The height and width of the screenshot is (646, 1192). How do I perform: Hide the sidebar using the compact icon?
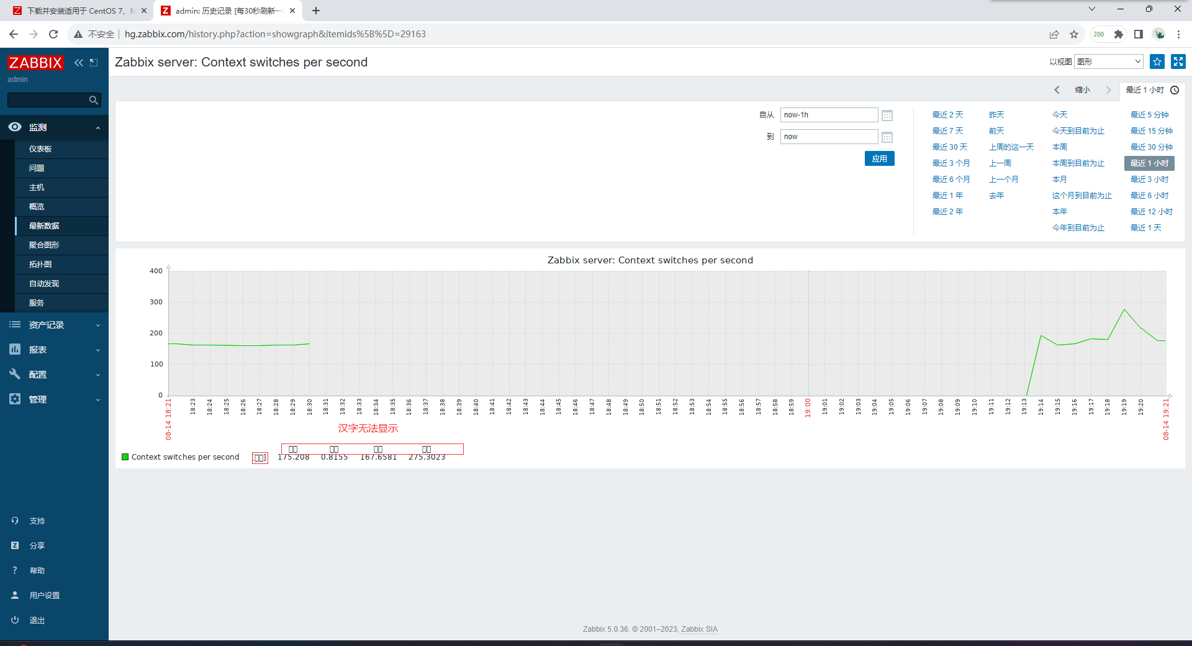(x=94, y=63)
